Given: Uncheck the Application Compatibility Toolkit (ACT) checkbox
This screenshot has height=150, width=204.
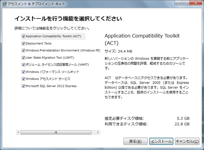Looking at the screenshot, I should (x=23, y=36).
